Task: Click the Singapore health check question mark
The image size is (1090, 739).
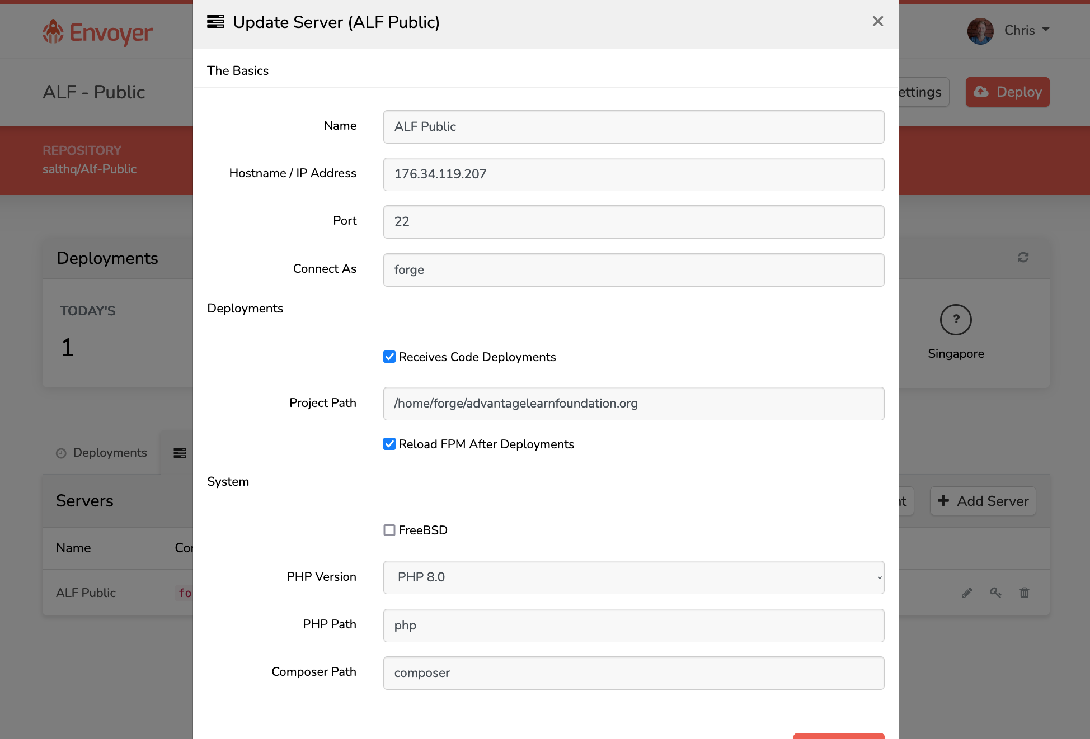Action: 956,320
